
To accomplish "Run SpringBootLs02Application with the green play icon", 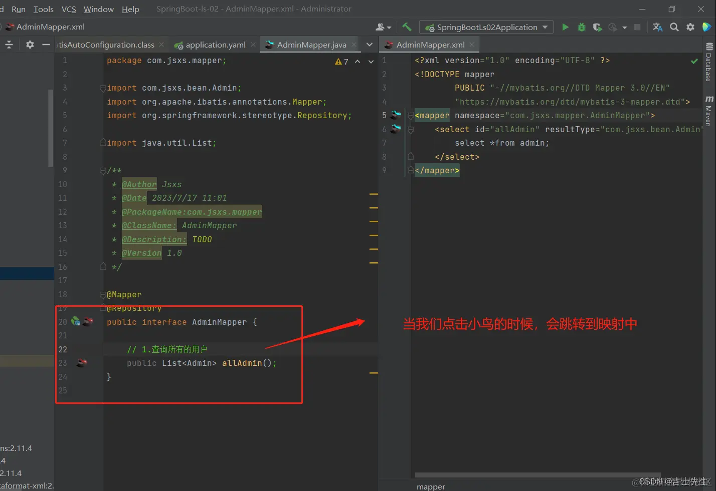I will point(565,27).
